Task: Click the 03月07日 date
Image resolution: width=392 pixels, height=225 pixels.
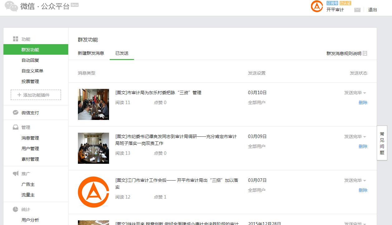Action: pos(257,180)
